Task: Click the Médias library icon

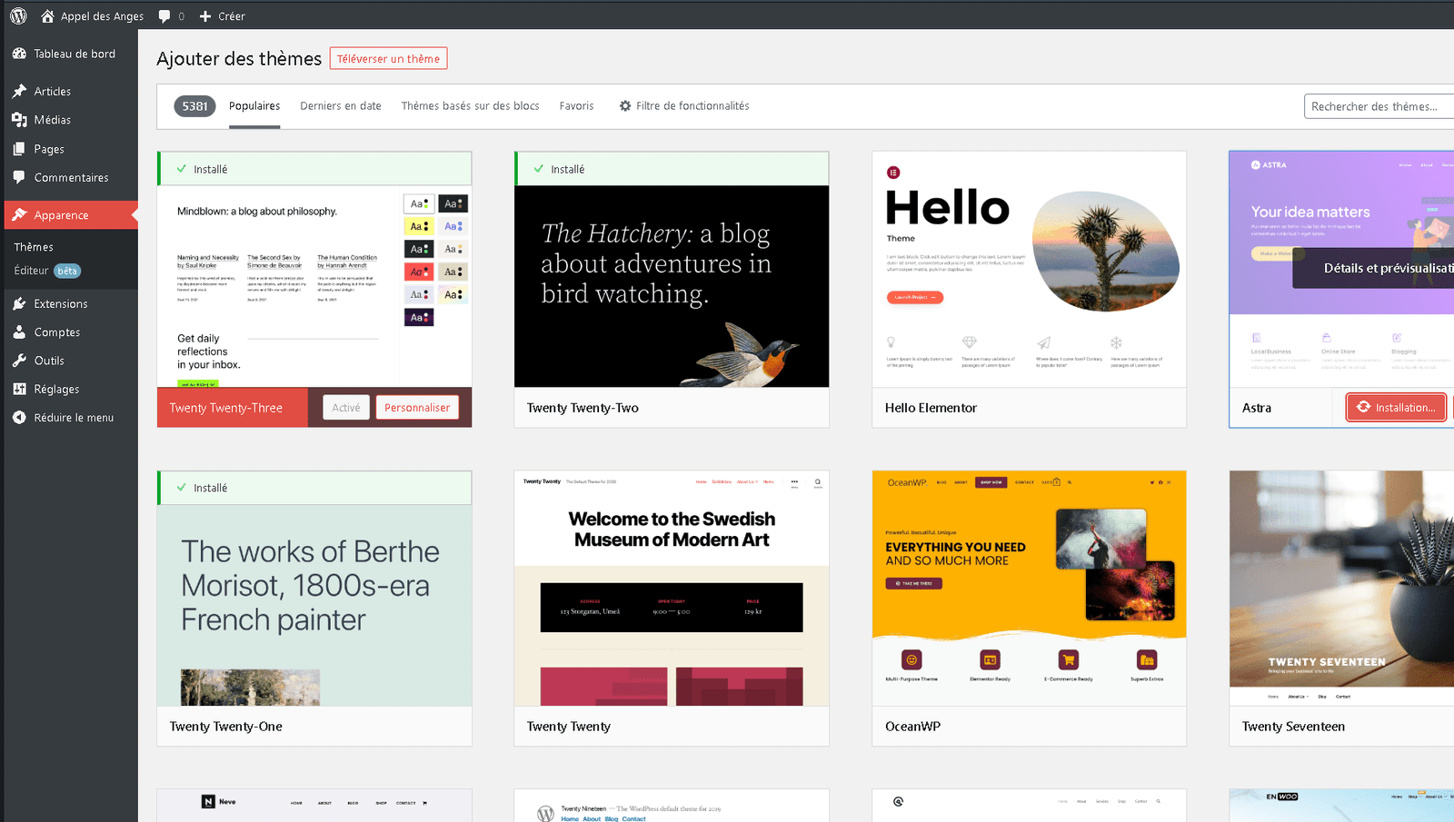Action: [x=19, y=120]
